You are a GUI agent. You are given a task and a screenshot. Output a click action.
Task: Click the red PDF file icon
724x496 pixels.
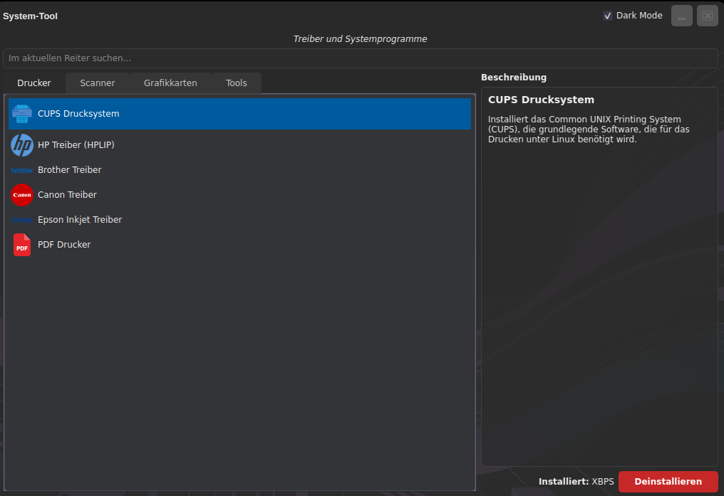[x=22, y=245]
